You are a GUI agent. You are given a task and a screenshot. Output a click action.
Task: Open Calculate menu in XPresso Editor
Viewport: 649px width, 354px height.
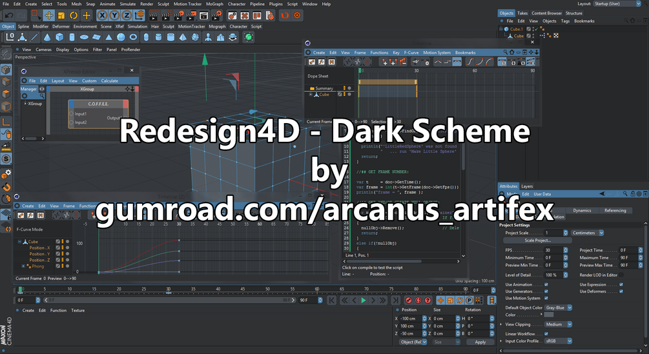[110, 81]
